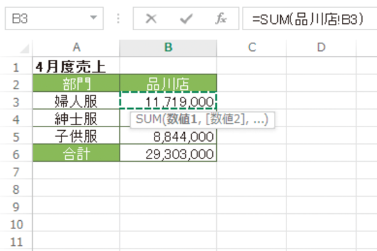Click the total cell 29,303,000
Viewport: 377px width, 251px height.
[168, 153]
